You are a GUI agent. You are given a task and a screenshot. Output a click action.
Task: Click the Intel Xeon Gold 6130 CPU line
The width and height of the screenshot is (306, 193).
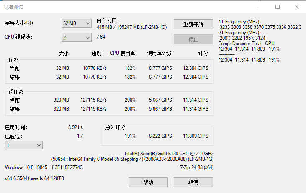pos(169,154)
